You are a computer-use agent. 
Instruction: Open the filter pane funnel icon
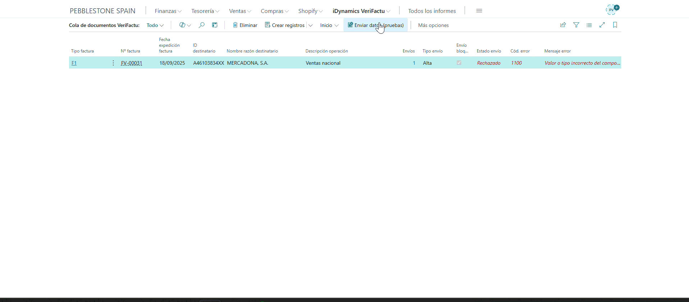pyautogui.click(x=576, y=25)
